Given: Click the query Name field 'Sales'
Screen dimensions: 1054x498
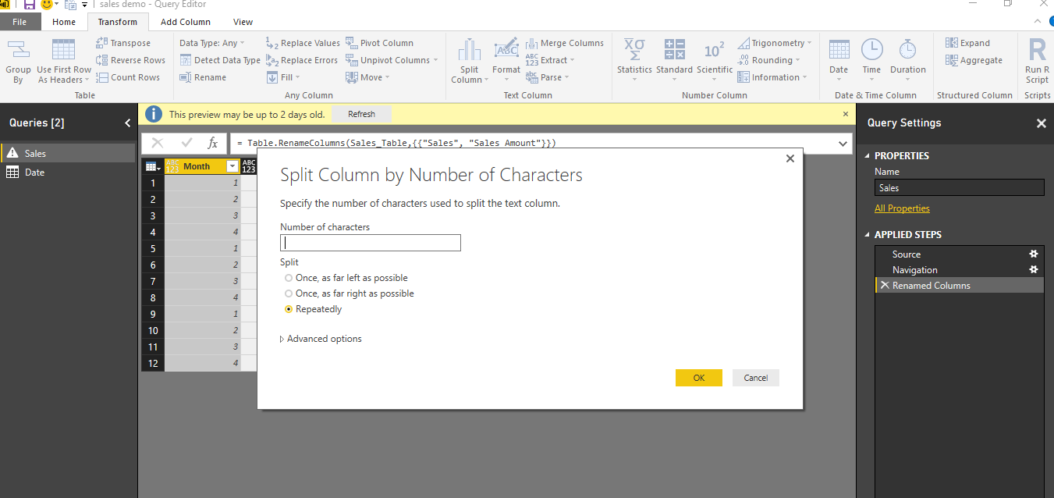Looking at the screenshot, I should click(959, 187).
